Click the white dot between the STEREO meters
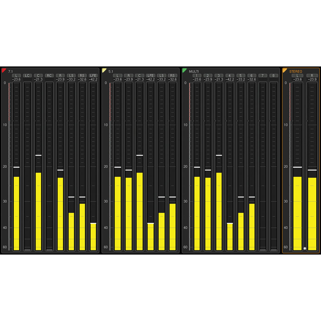The image size is (321, 321). 305,248
